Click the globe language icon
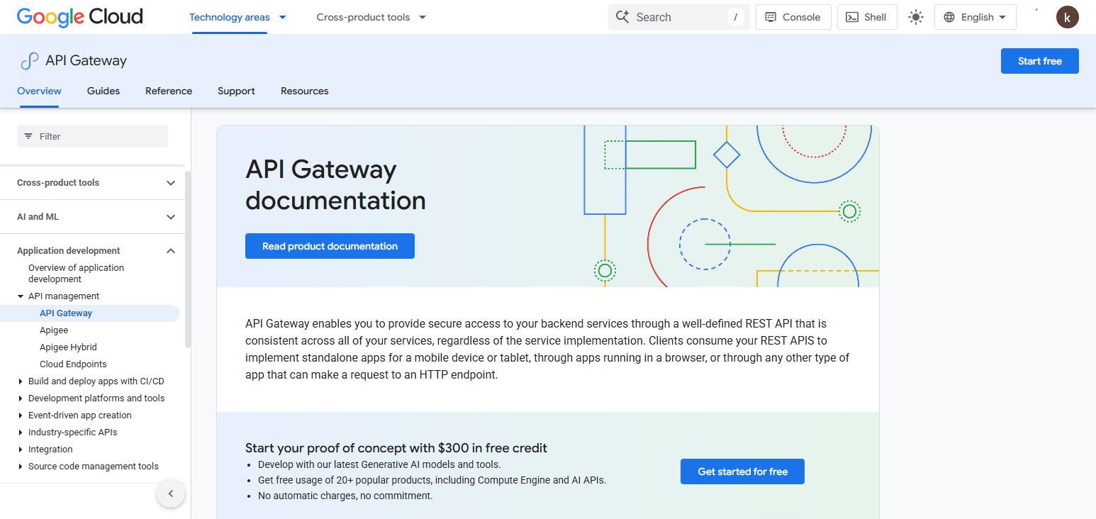 [949, 17]
